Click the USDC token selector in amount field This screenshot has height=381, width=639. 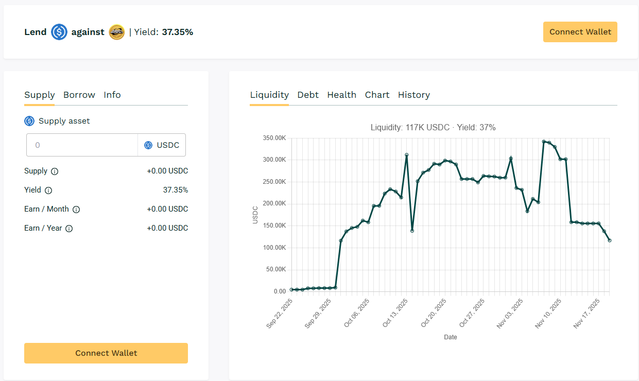162,145
